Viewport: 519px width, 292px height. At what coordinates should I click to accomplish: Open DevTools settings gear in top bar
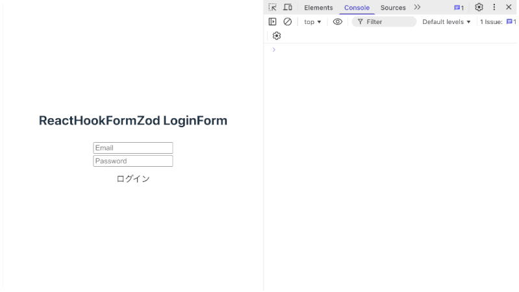[x=479, y=7]
